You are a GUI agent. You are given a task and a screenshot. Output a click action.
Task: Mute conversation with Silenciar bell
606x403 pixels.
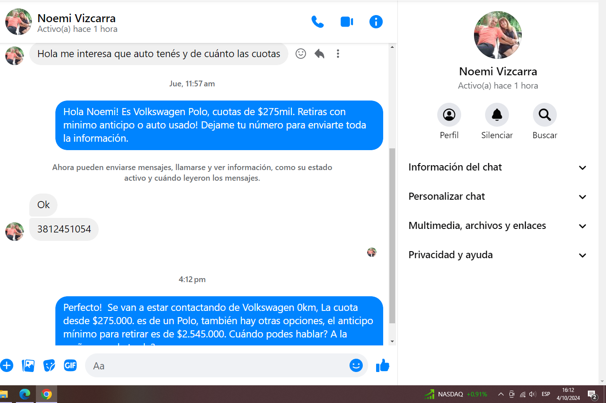pos(497,115)
